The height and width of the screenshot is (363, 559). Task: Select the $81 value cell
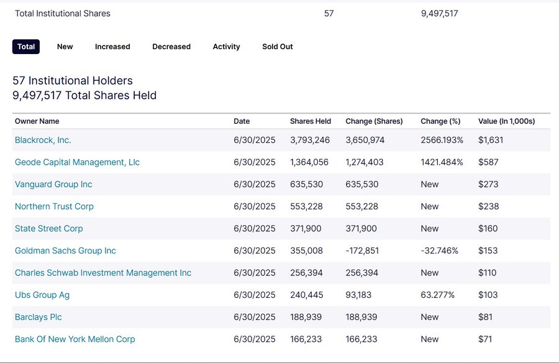(x=485, y=317)
